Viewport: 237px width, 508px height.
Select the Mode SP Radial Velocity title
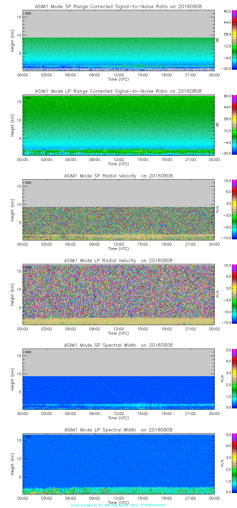pyautogui.click(x=118, y=176)
